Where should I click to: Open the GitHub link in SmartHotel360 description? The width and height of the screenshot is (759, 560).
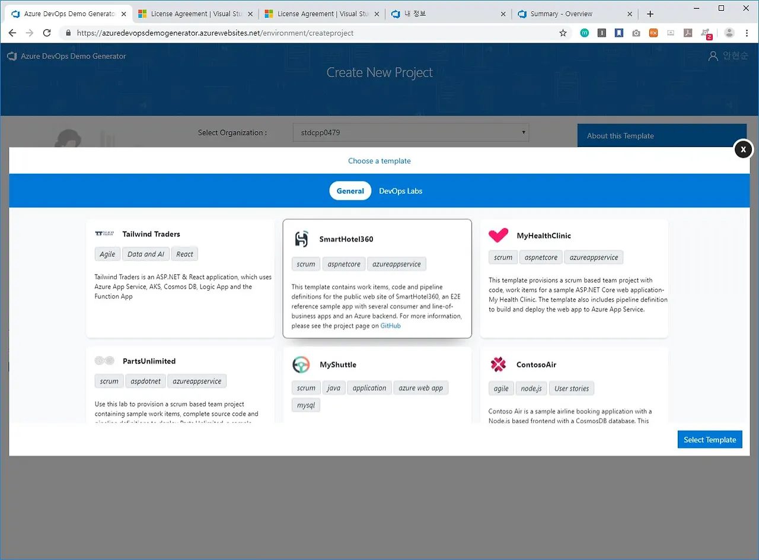pos(391,326)
